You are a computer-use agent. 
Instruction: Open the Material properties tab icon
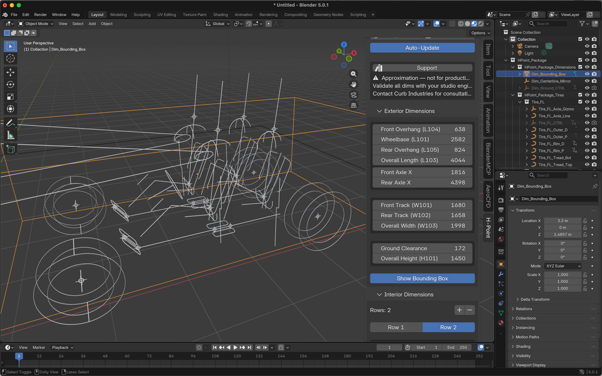pos(501,323)
